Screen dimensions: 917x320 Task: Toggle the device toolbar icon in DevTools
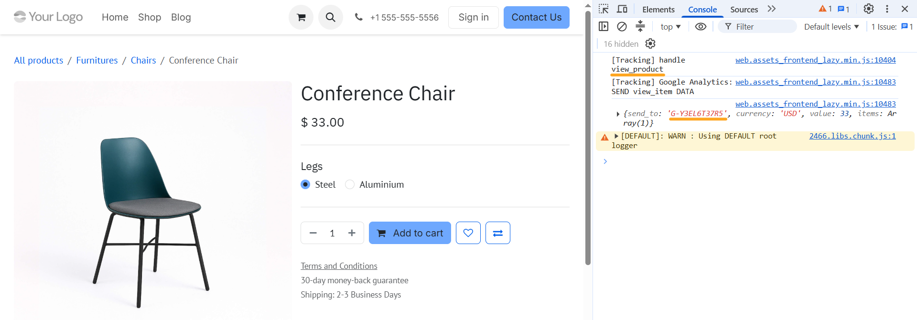pos(622,9)
